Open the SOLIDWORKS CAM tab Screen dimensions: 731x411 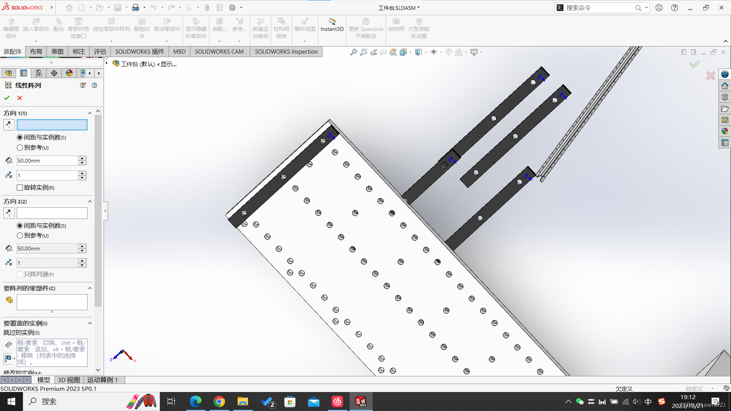[219, 52]
